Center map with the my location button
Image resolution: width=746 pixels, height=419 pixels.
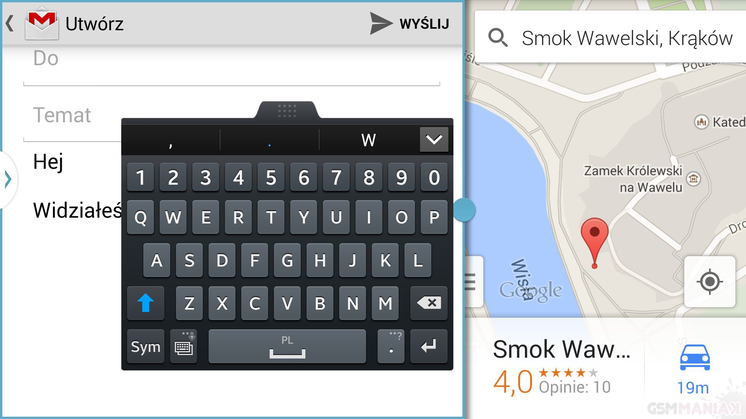(x=709, y=281)
